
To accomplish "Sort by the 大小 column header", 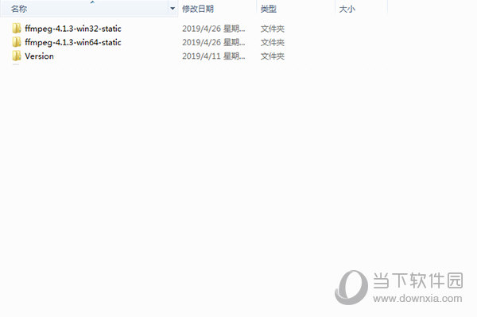I will (x=361, y=9).
